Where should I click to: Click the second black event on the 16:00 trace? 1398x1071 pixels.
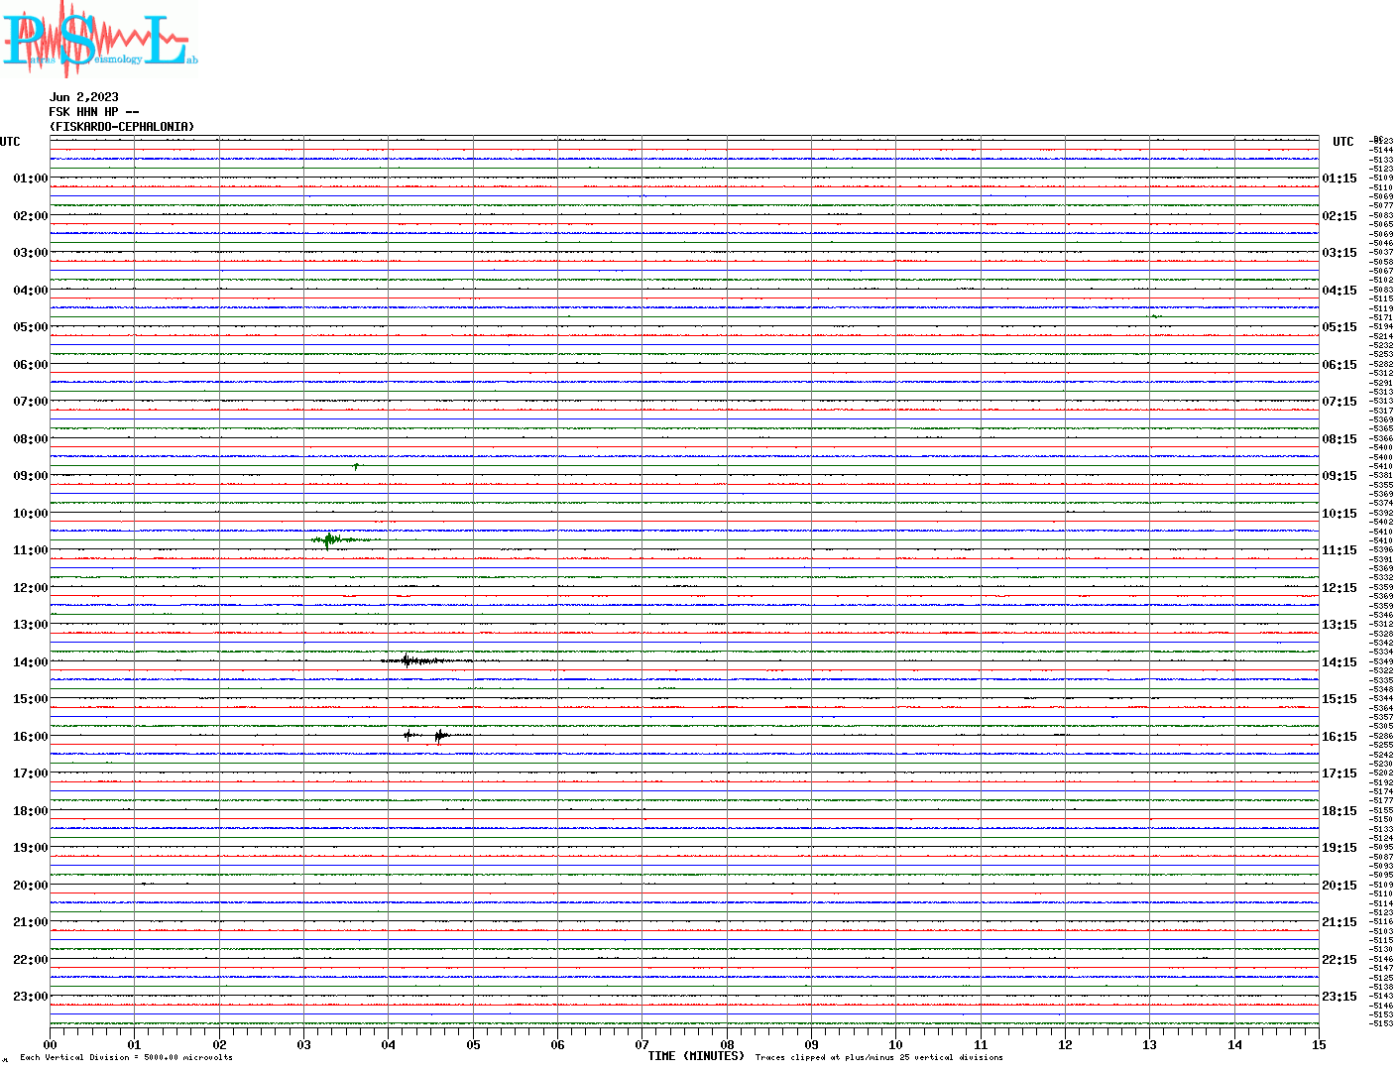pyautogui.click(x=440, y=735)
